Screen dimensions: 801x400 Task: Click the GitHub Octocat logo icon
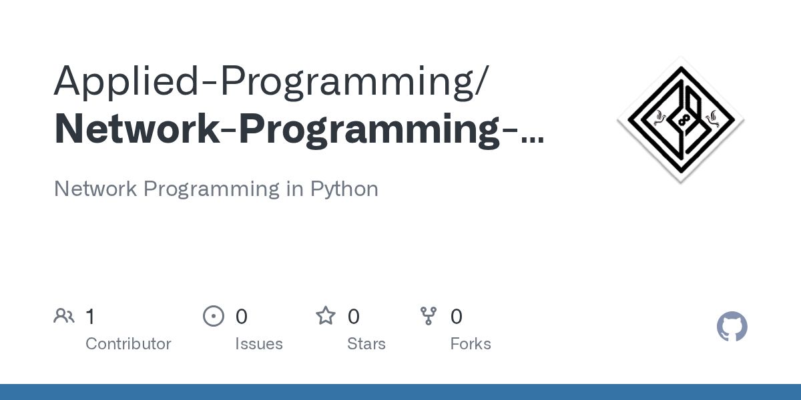point(732,327)
